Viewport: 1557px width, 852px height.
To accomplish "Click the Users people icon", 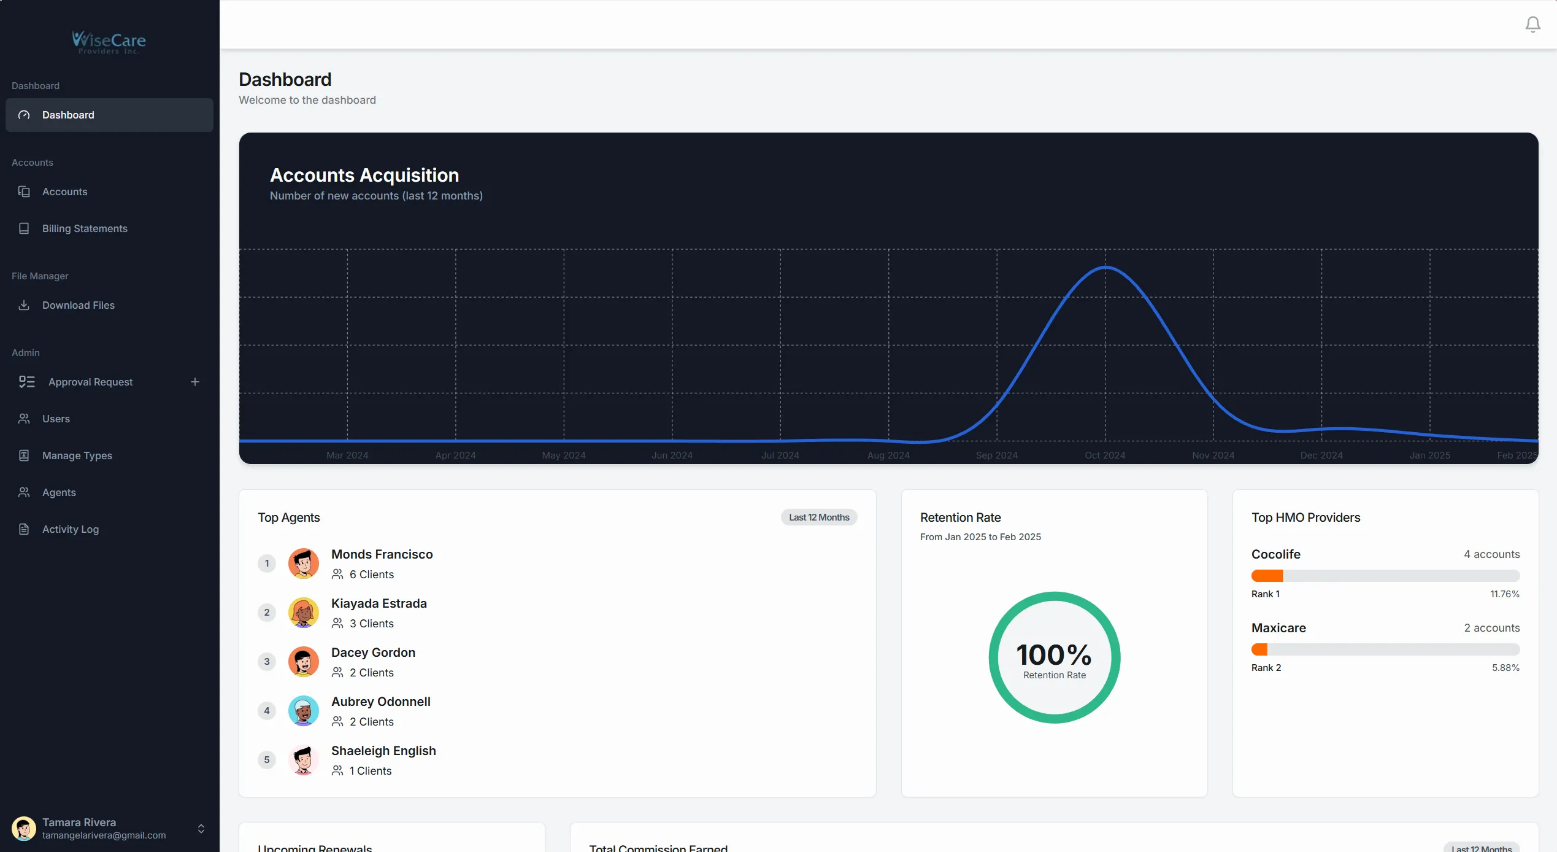I will [24, 419].
